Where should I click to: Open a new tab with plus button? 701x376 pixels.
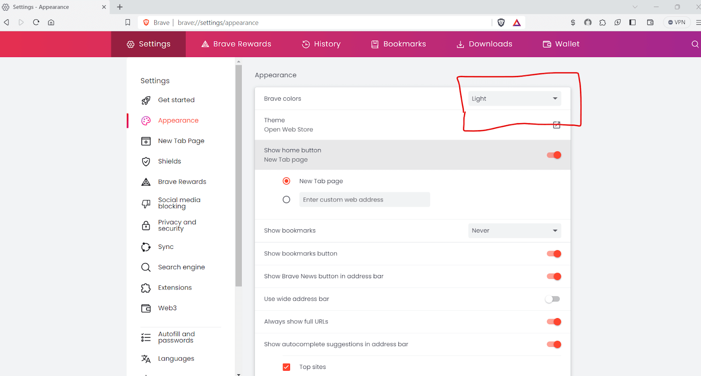coord(120,7)
